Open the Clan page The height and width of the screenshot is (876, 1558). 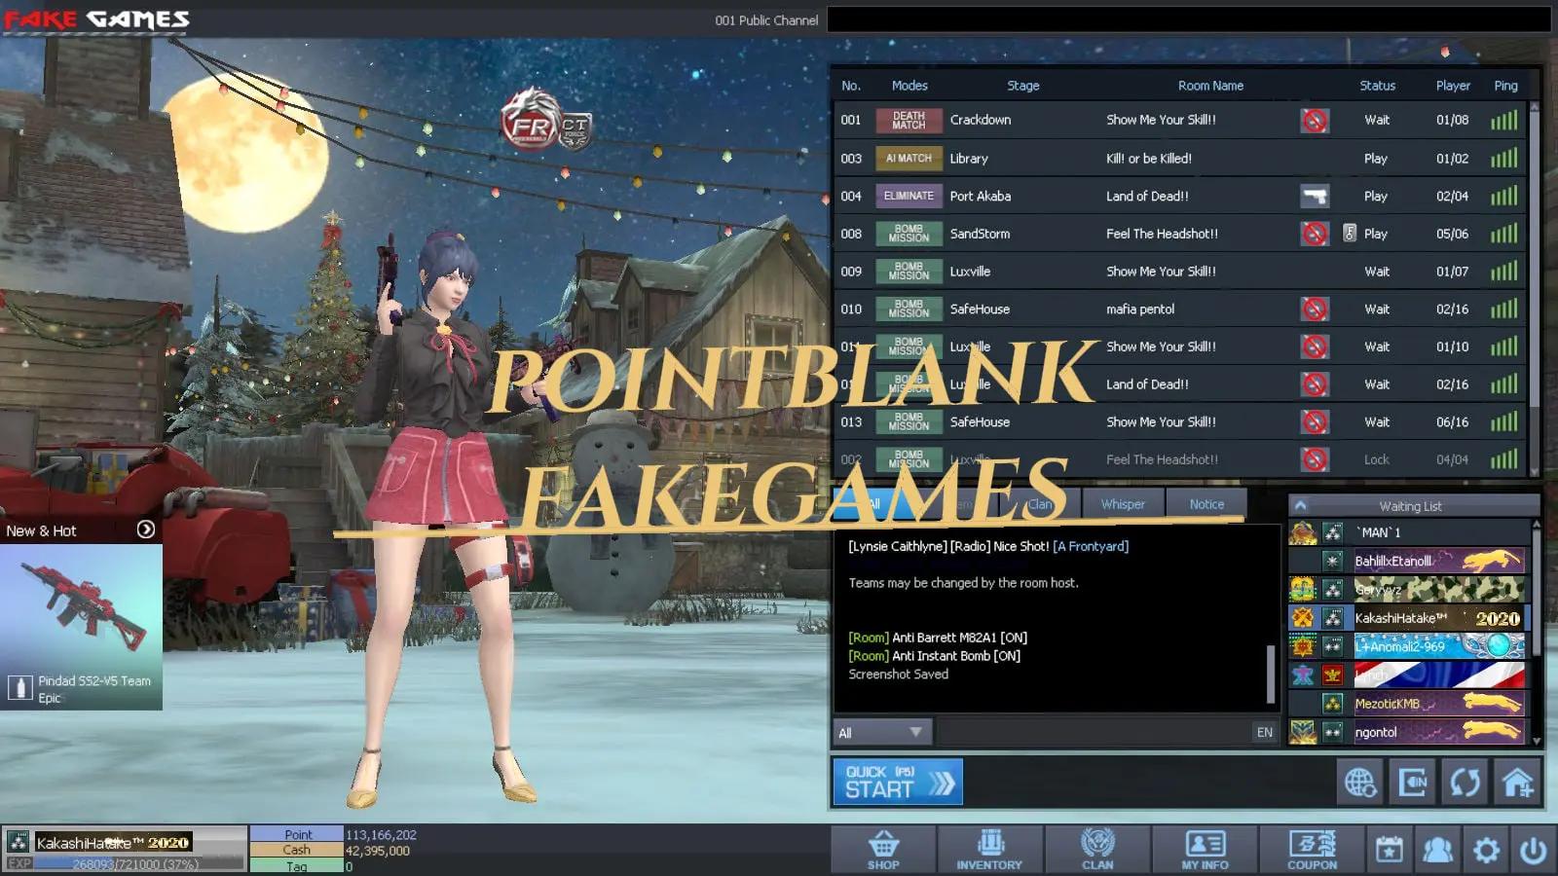pos(1097,850)
